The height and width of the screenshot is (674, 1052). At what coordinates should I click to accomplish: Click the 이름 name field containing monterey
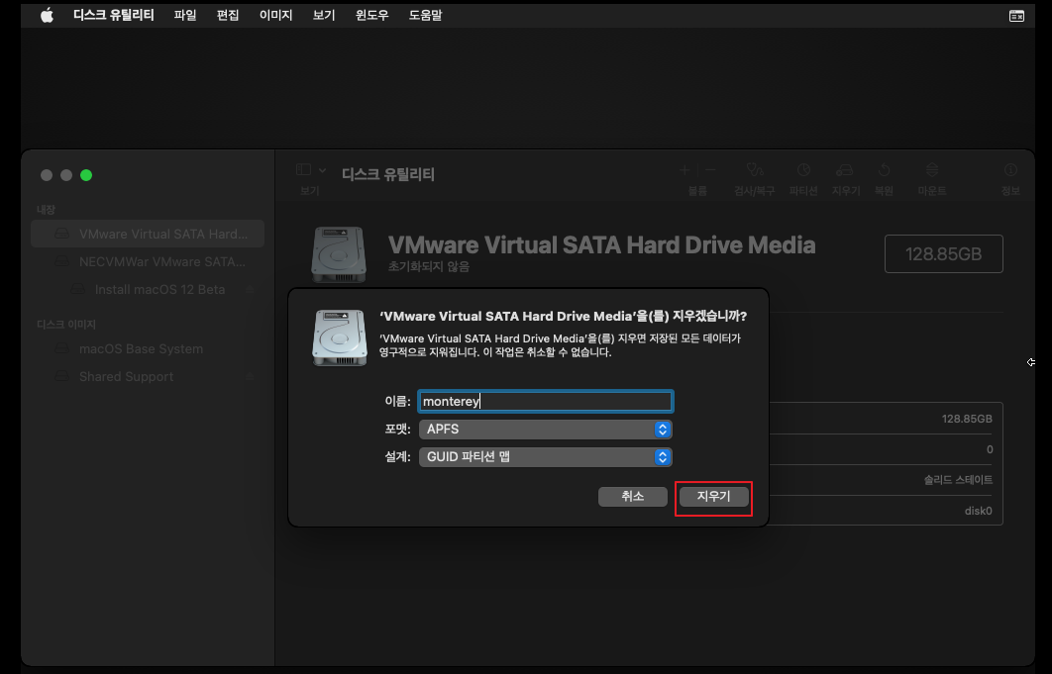coord(546,401)
